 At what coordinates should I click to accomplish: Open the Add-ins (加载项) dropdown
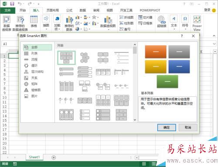(x=57, y=23)
